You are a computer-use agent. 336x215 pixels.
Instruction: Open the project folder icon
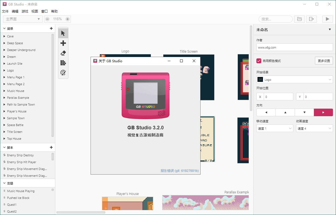coord(299,19)
